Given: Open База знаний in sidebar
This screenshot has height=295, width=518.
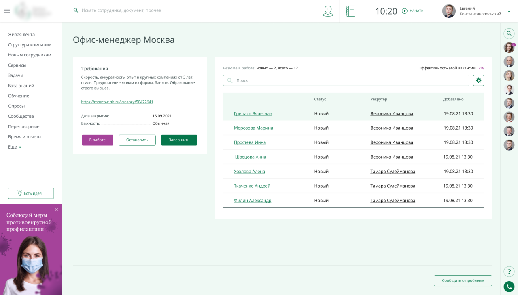Looking at the screenshot, I should 21,86.
